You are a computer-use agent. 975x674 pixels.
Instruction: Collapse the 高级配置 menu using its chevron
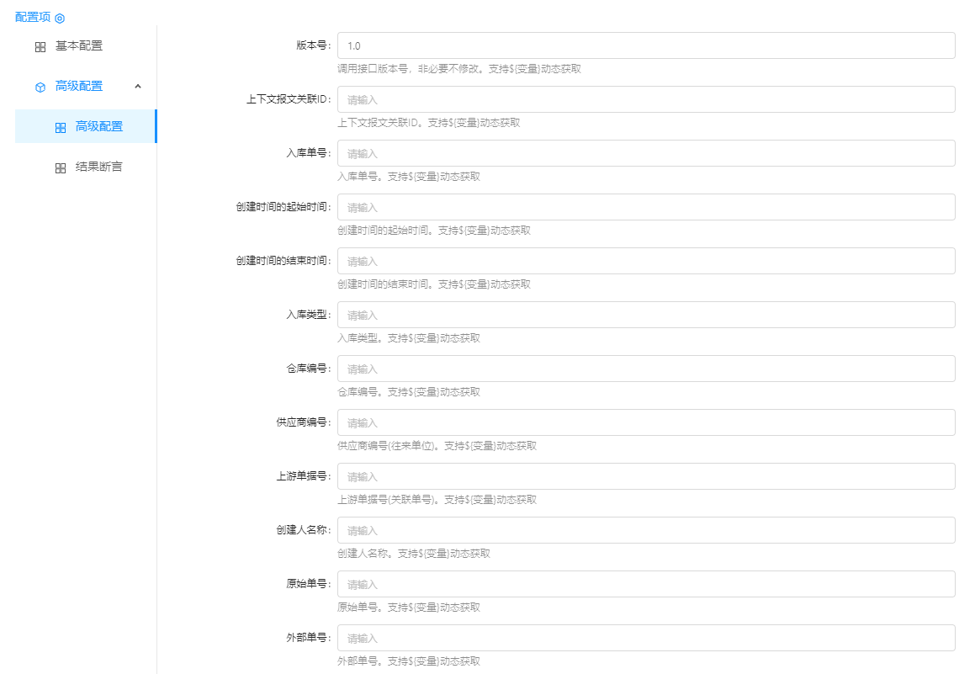(138, 86)
